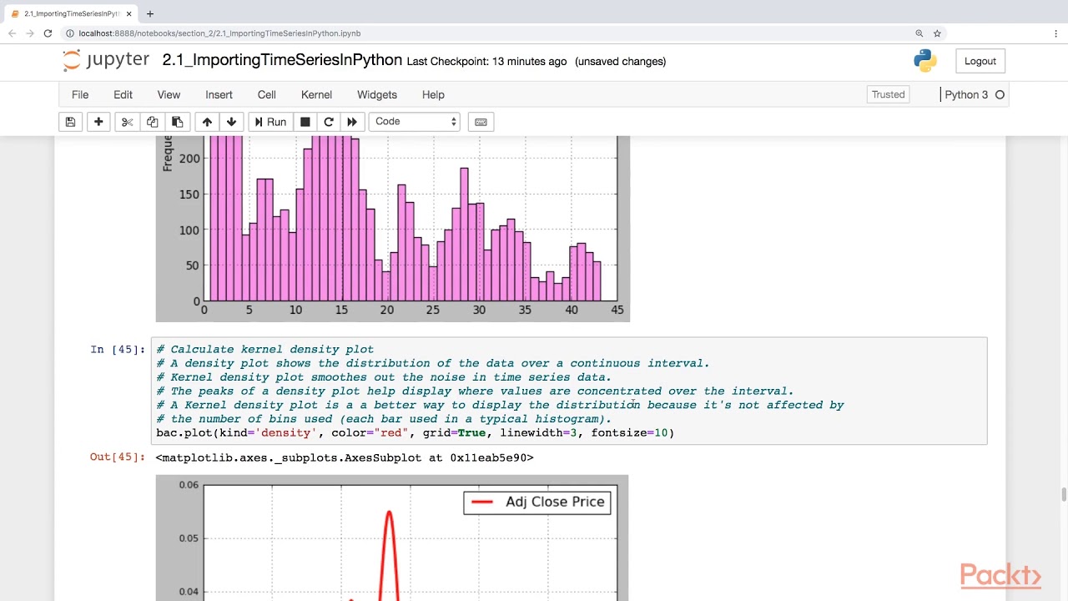Cut selected cells with the scissors icon

[127, 122]
